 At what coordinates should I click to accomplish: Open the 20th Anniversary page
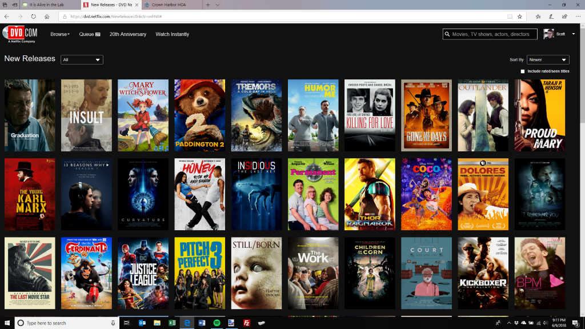click(x=127, y=34)
